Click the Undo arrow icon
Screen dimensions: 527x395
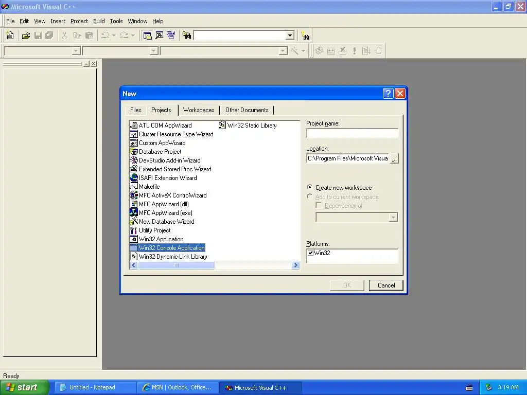click(x=105, y=35)
